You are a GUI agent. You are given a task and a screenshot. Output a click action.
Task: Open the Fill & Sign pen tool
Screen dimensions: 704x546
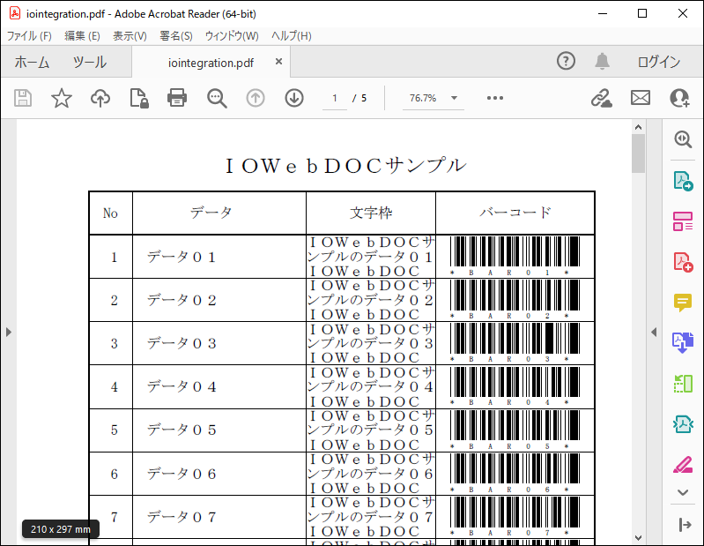[x=683, y=465]
